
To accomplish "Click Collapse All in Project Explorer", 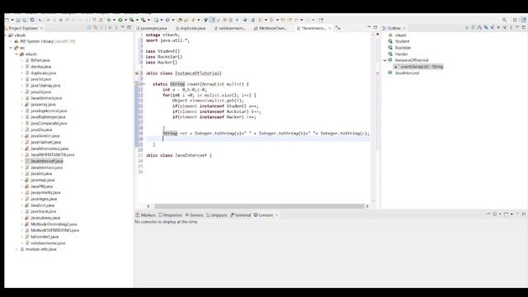I will point(89,27).
